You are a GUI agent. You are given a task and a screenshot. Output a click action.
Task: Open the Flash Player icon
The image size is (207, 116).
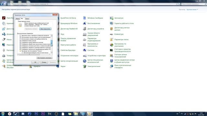4,18
